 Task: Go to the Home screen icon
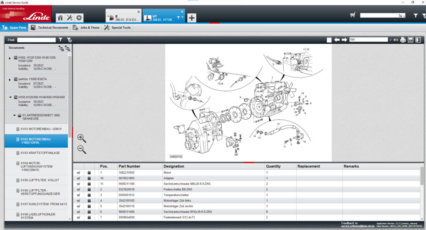60,18
